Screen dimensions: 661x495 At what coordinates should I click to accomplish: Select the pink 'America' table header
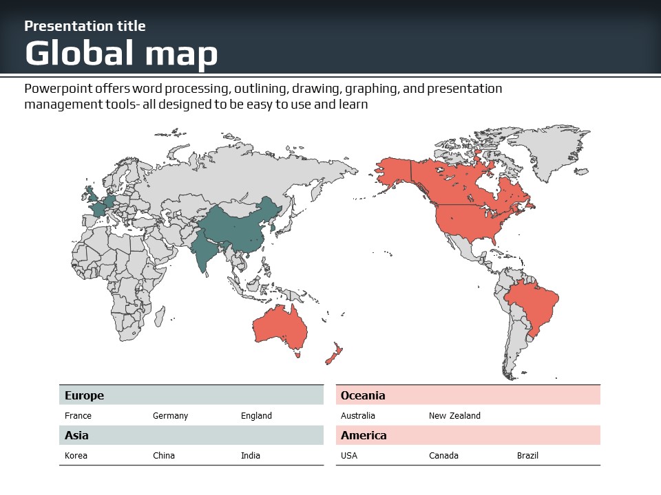[x=468, y=435]
